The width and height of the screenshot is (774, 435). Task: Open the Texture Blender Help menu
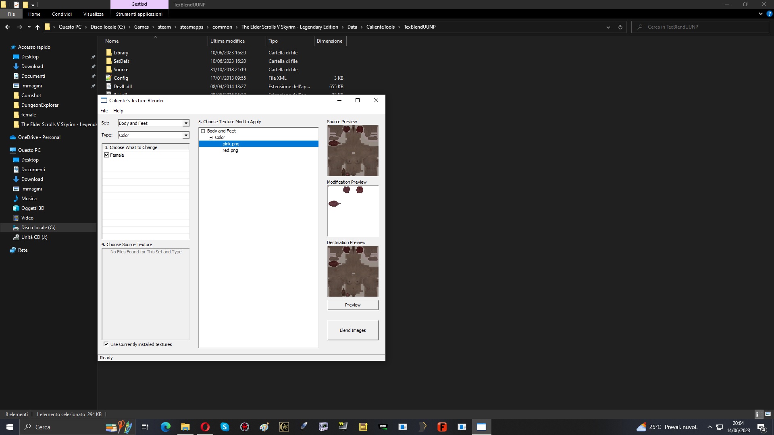118,111
